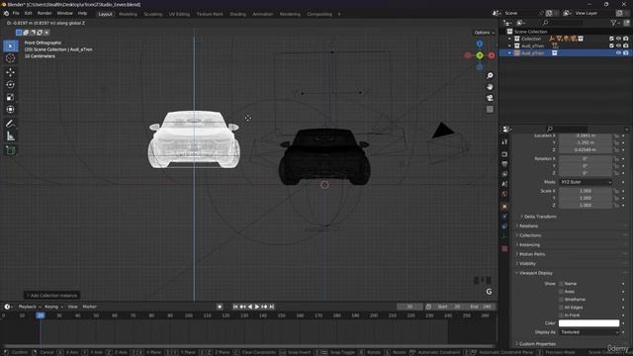This screenshot has height=356, width=633.
Task: Select the Select Box tool
Action: pyautogui.click(x=11, y=45)
